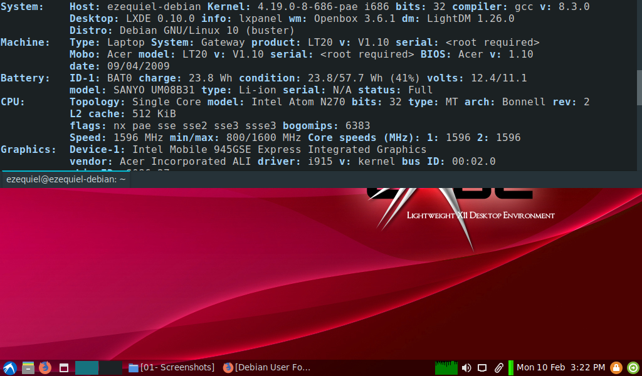Open the LXDE application menu
The height and width of the screenshot is (376, 642).
[10, 368]
